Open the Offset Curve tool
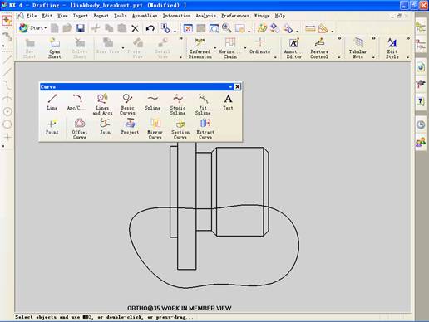429x322 pixels. click(x=80, y=129)
